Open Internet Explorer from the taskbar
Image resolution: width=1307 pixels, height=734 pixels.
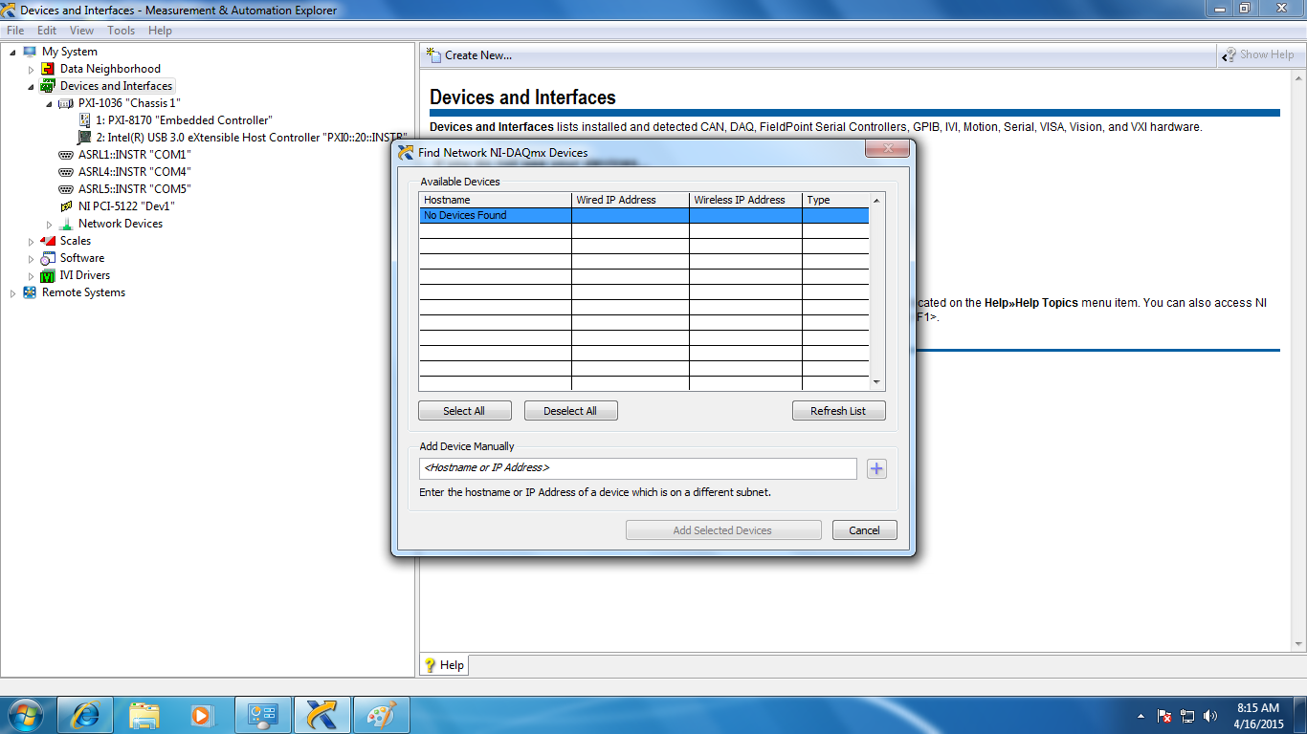click(x=85, y=715)
